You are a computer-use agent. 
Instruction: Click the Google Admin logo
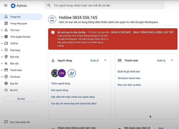tap(19, 6)
